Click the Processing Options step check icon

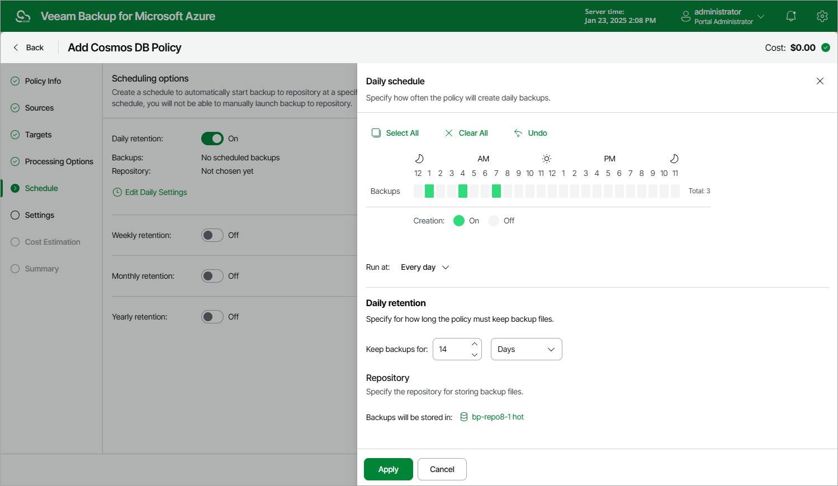point(15,161)
